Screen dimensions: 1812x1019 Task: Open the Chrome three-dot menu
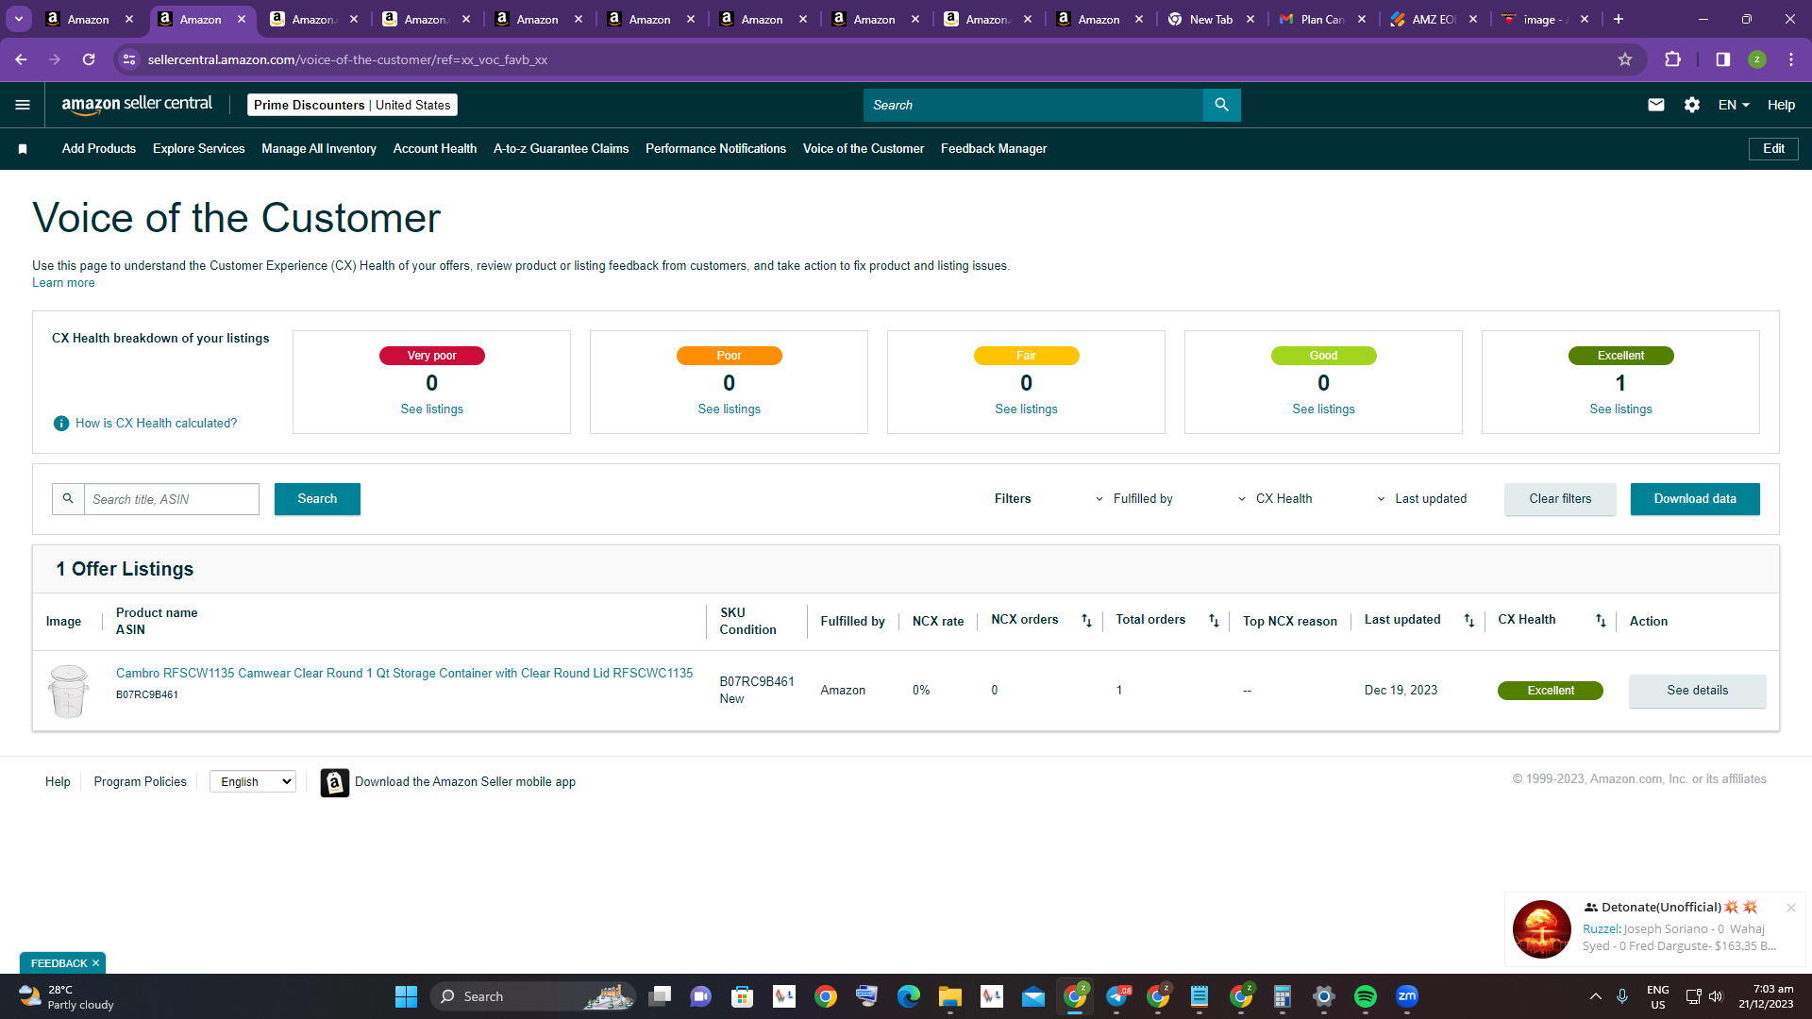pyautogui.click(x=1791, y=59)
